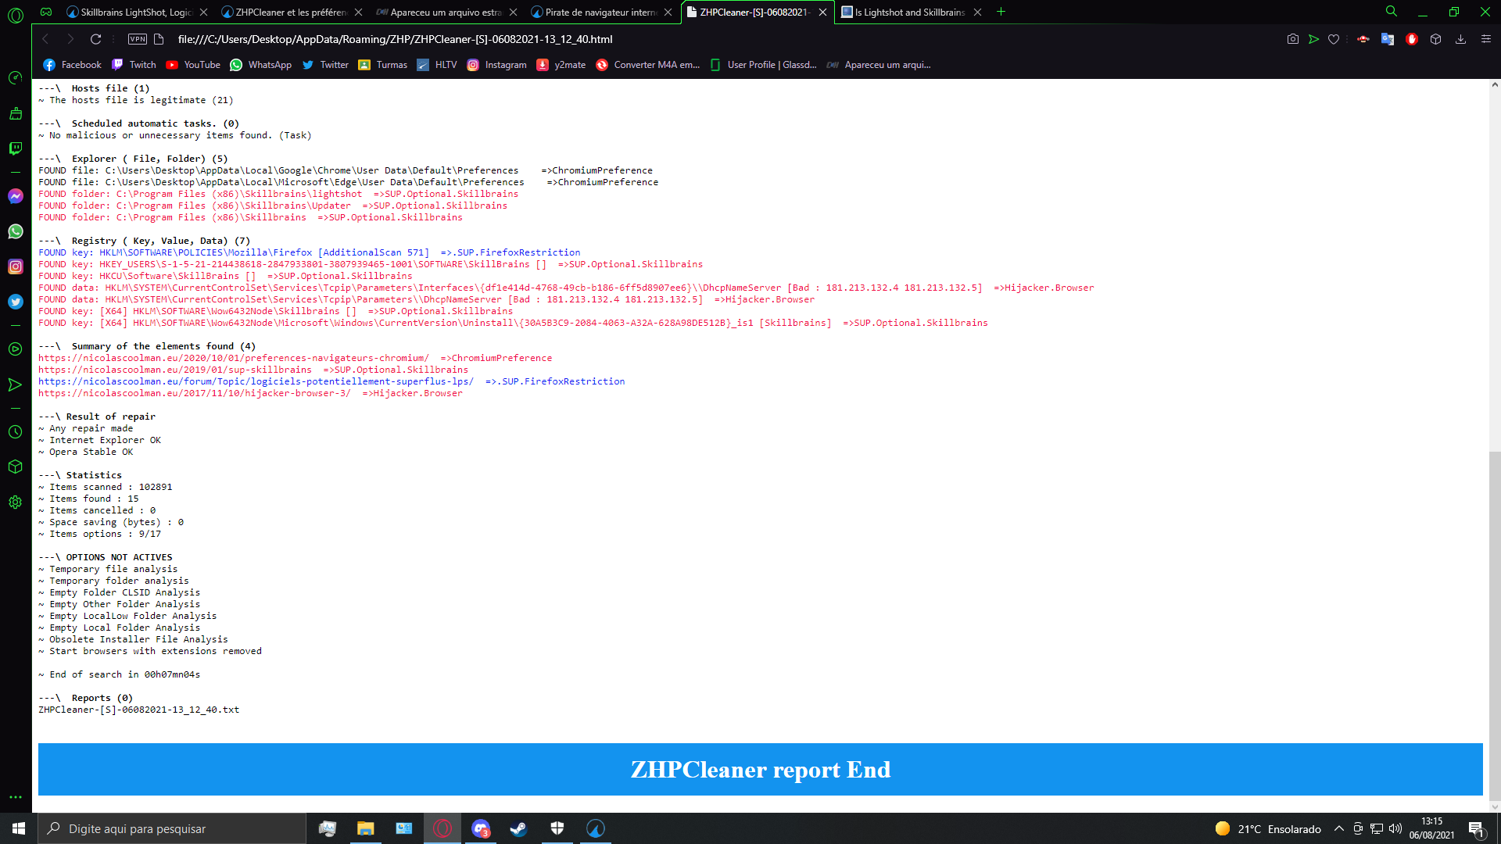Open User Profile Glassdoor bookmark
The image size is (1501, 844).
click(x=763, y=65)
